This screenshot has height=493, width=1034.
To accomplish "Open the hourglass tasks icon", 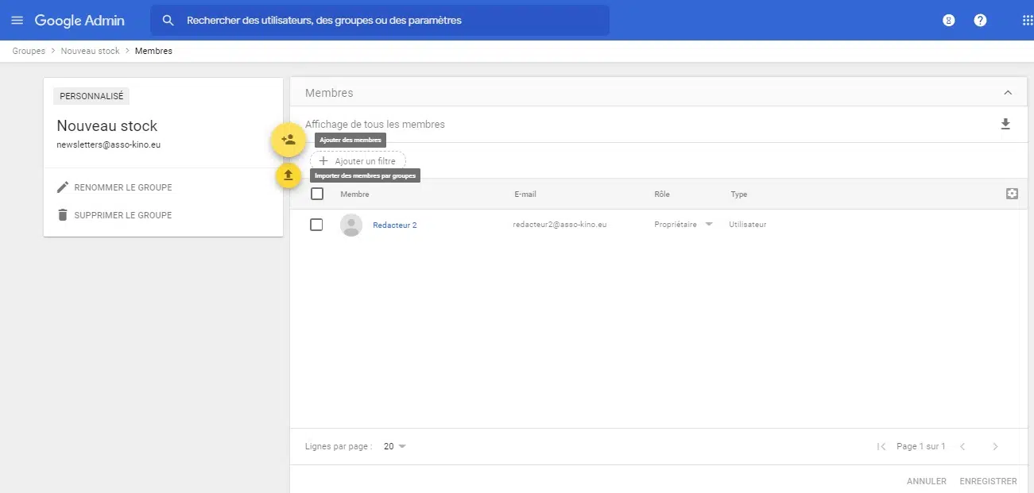I will (x=948, y=21).
